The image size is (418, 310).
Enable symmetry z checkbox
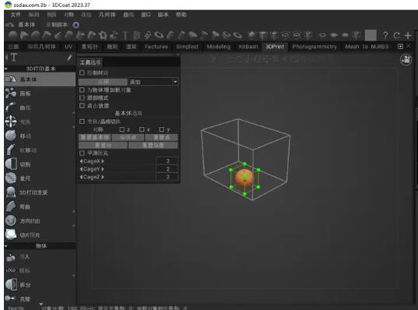click(x=122, y=129)
